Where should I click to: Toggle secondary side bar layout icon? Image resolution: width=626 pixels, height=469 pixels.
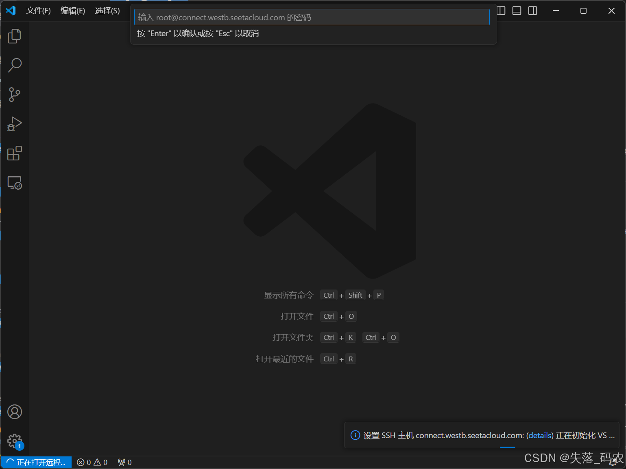[x=532, y=11]
